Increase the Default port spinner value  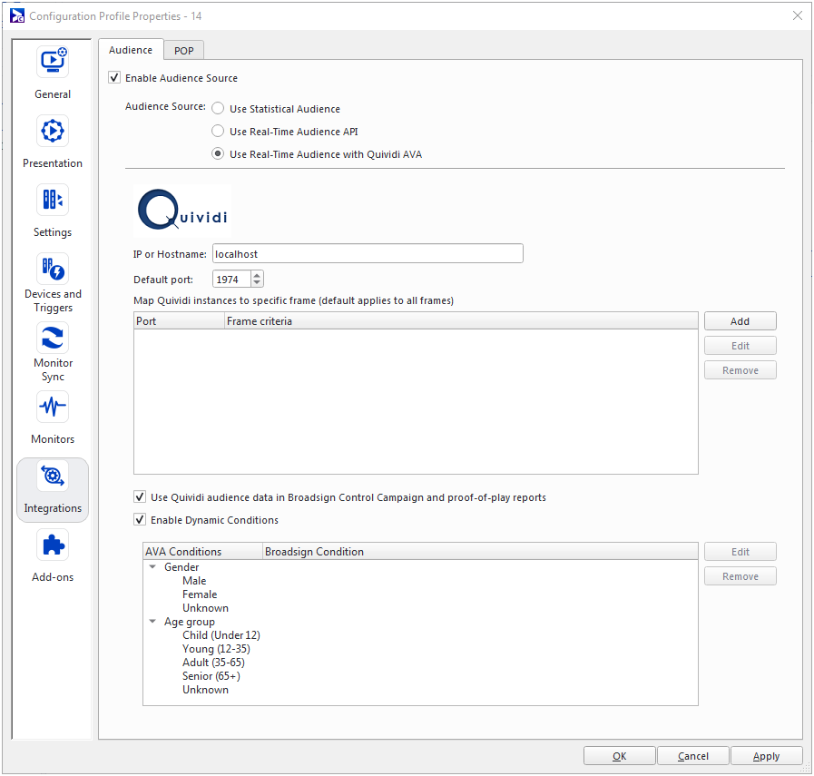[257, 276]
